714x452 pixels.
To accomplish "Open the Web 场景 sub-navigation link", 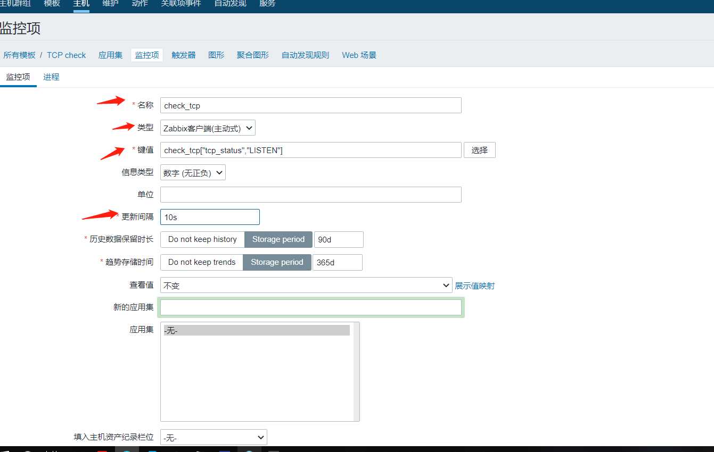I will click(359, 55).
